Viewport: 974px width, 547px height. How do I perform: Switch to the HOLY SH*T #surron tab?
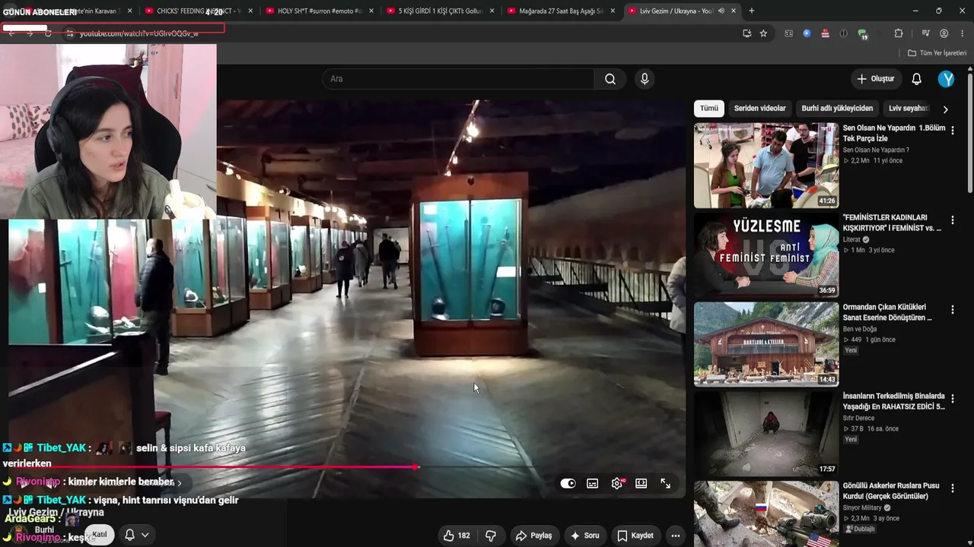[318, 11]
